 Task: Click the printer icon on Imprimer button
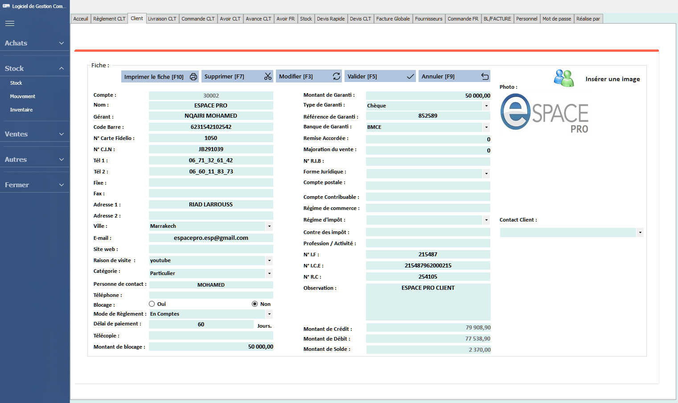click(x=193, y=77)
